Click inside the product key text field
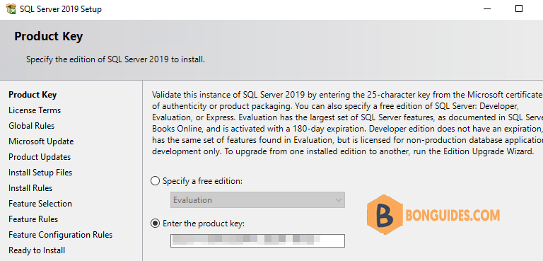This screenshot has width=543, height=261. click(x=257, y=240)
